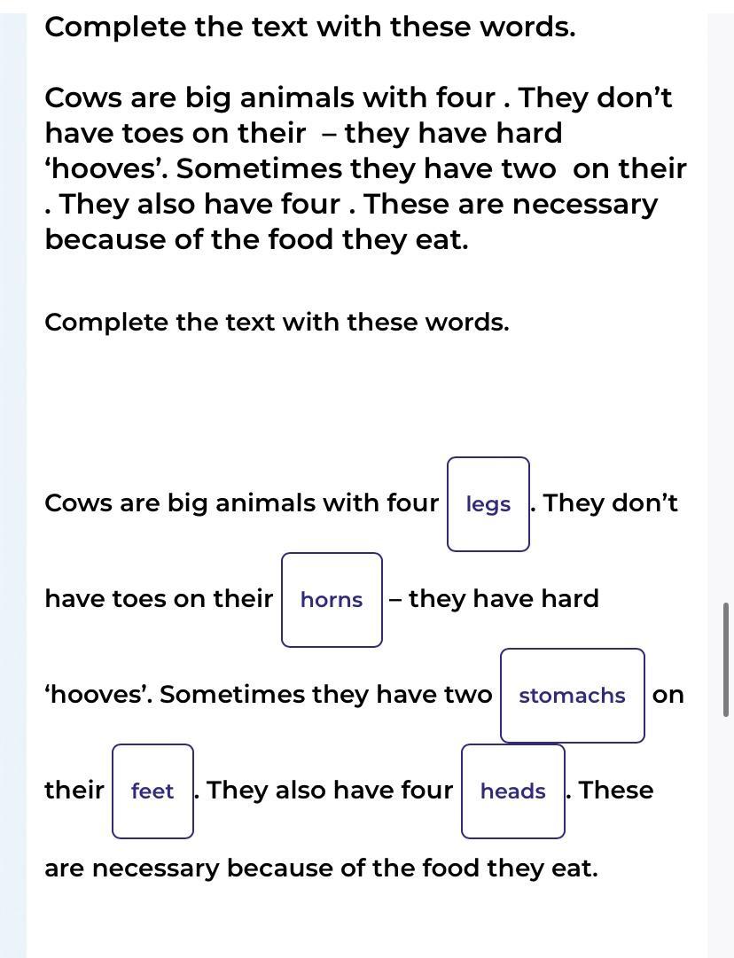Select the 'horns' word box

point(332,600)
